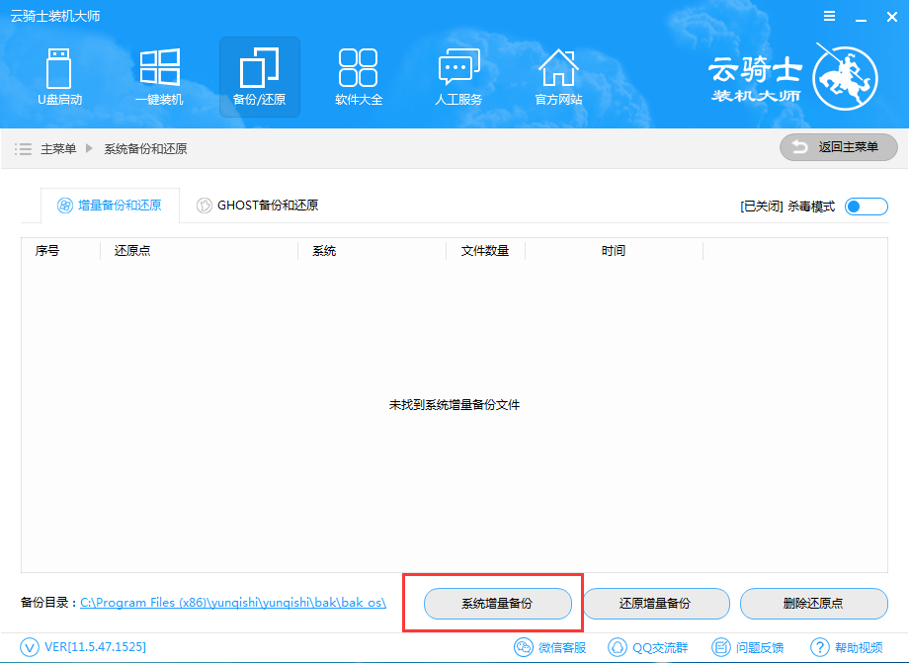Click the 备份/还原 icon
Image resolution: width=909 pixels, height=663 pixels.
pyautogui.click(x=259, y=76)
